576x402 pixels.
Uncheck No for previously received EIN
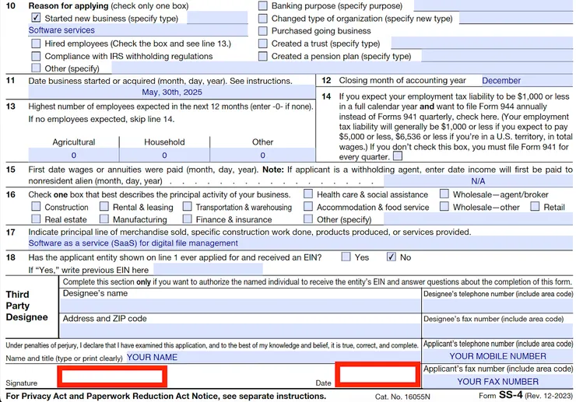click(x=392, y=257)
